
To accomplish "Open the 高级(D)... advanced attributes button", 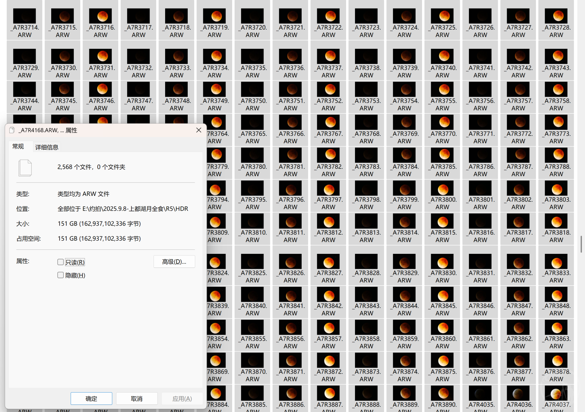I will coord(174,262).
